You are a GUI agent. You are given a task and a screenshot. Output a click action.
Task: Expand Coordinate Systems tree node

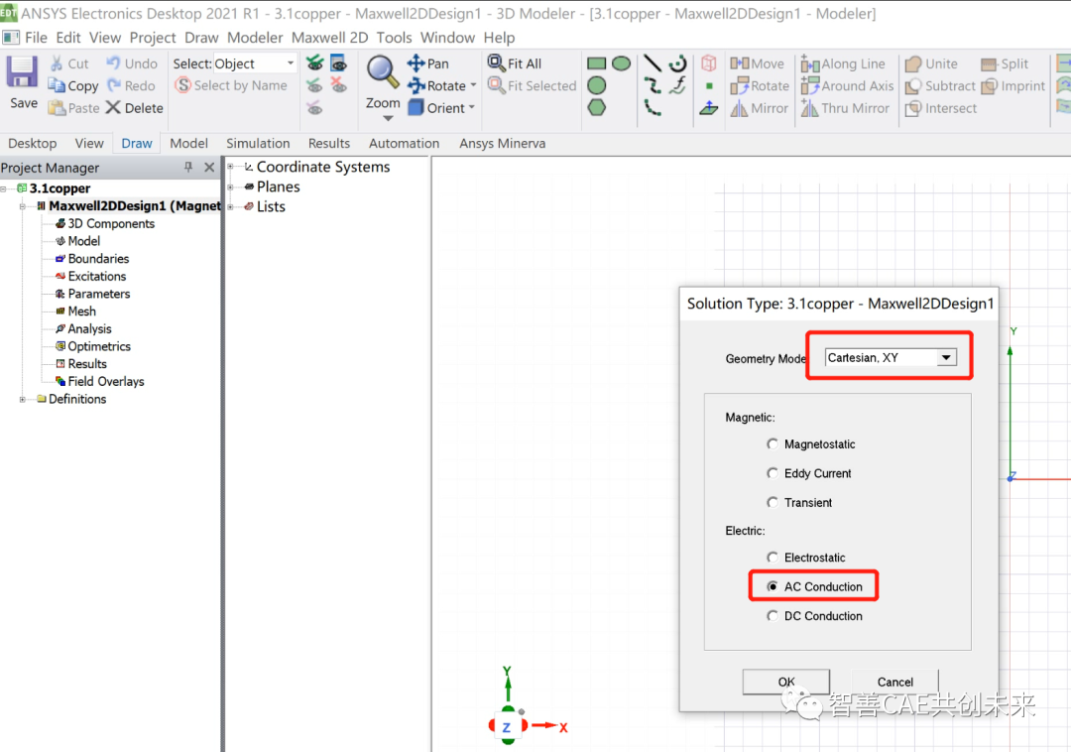click(231, 167)
